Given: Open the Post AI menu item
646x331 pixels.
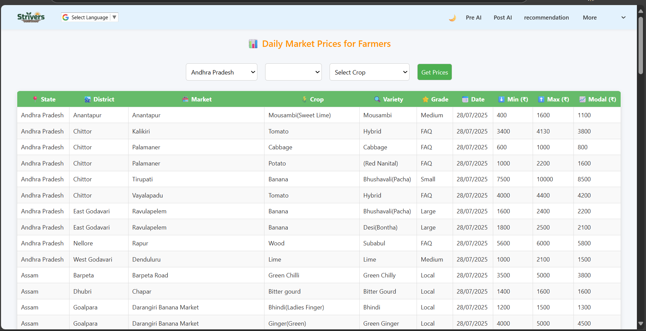Looking at the screenshot, I should tap(502, 18).
